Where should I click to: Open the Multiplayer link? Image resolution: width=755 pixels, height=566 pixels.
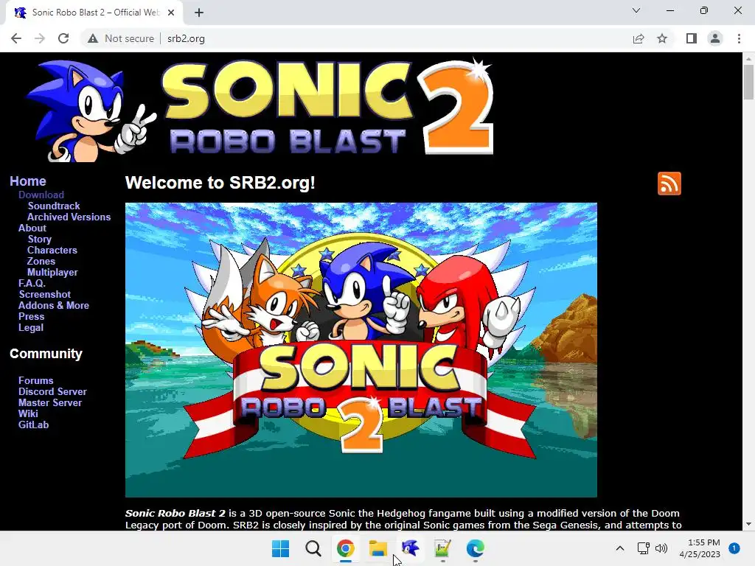52,272
